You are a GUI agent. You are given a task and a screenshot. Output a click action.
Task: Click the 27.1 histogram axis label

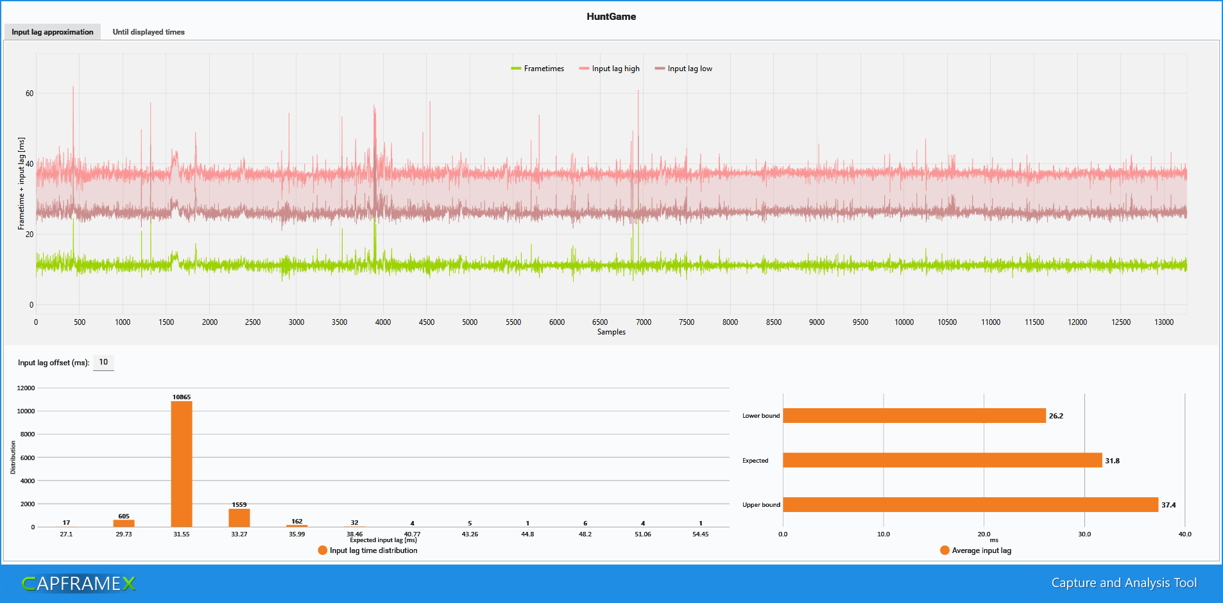66,534
